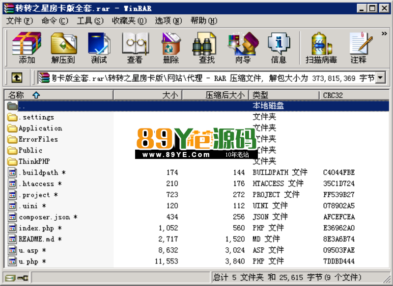Start Scan Virus (扫描病毒) tool
Screen dimensions: 393x286
[321, 47]
